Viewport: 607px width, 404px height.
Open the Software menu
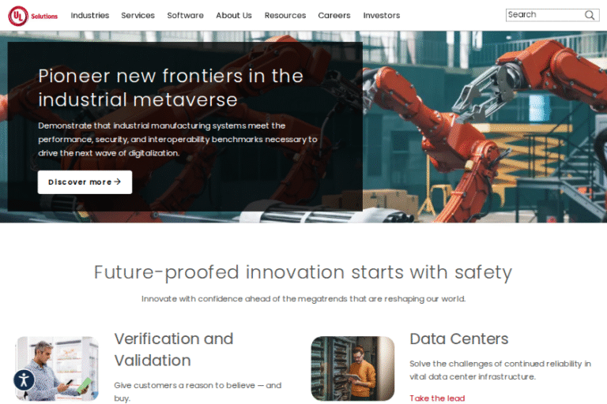click(x=186, y=16)
